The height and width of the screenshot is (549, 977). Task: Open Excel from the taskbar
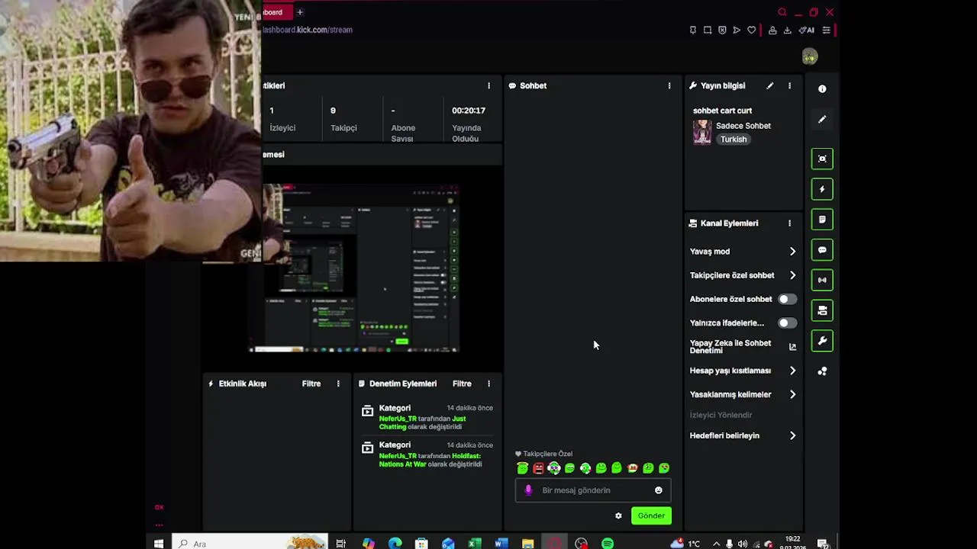click(474, 544)
